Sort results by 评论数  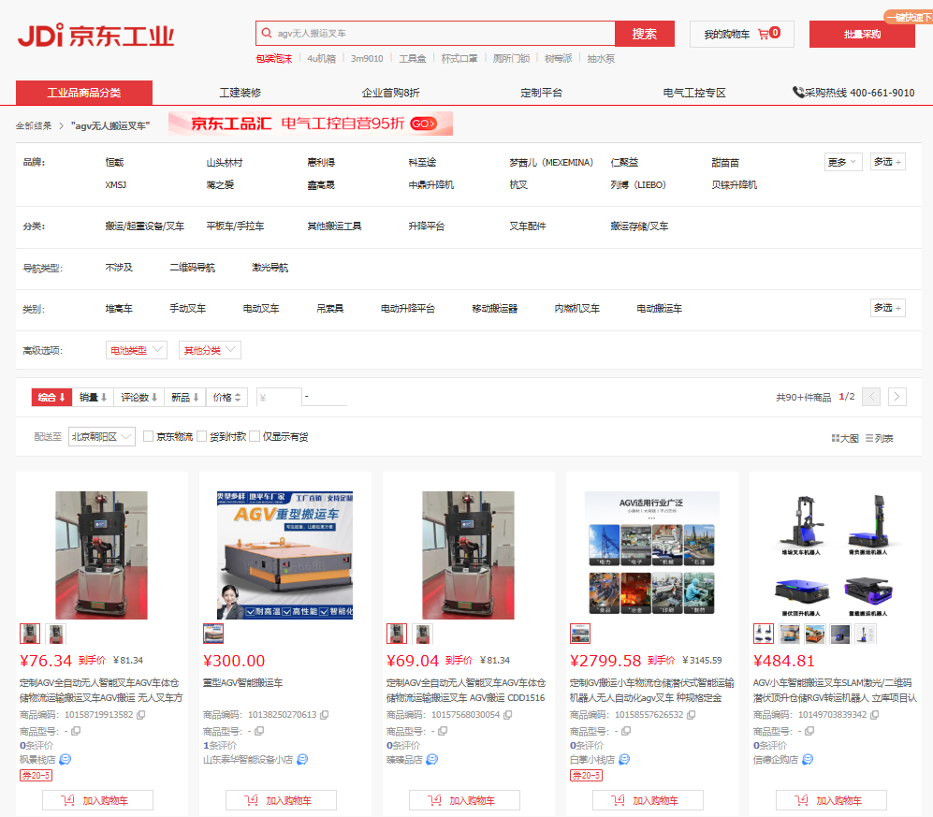138,397
